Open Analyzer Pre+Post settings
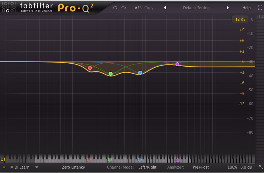The image size is (264, 173). pos(201,167)
